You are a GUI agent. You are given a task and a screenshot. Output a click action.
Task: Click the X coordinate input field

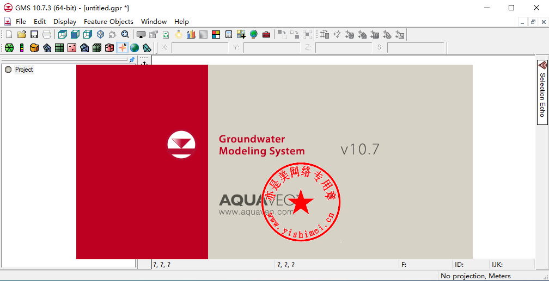[200, 47]
